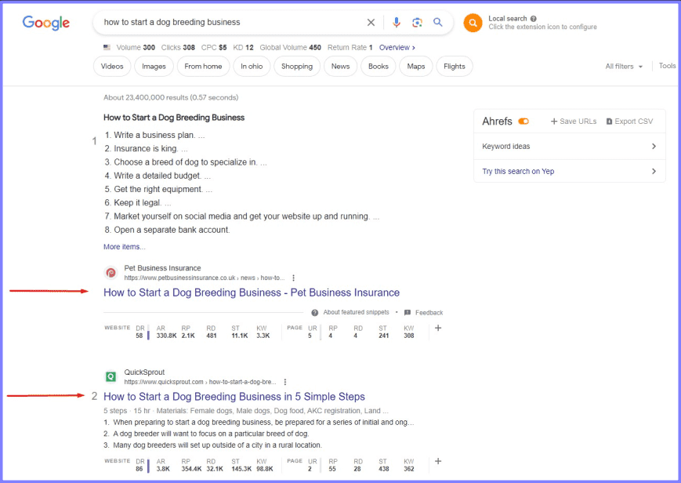Click Export CSV in Ahrefs panel
The image size is (681, 483).
point(629,122)
